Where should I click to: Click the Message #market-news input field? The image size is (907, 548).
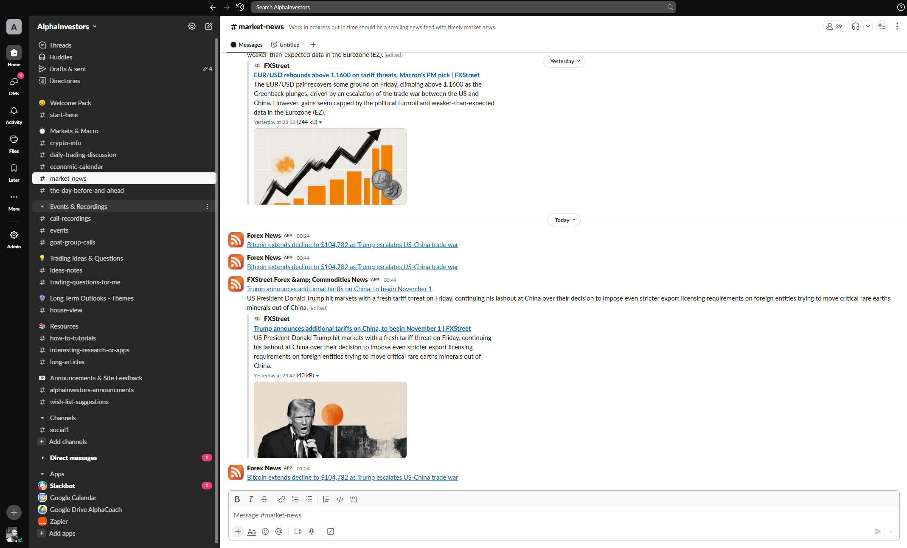tap(552, 515)
